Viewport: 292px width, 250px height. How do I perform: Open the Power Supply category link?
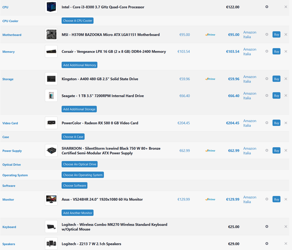click(12, 151)
